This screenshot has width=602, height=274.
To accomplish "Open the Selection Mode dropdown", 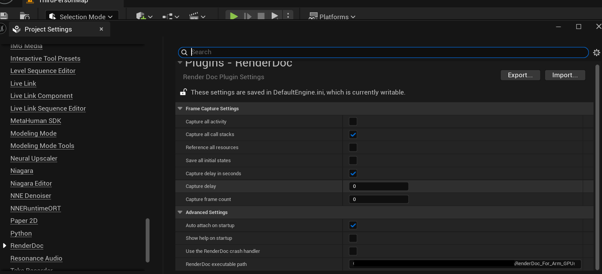I will coord(82,17).
